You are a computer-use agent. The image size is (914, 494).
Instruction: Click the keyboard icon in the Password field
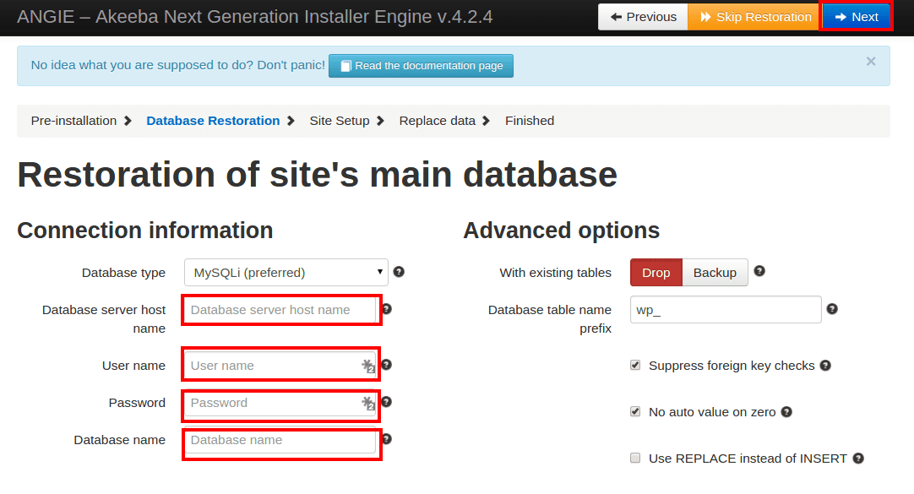pos(369,404)
